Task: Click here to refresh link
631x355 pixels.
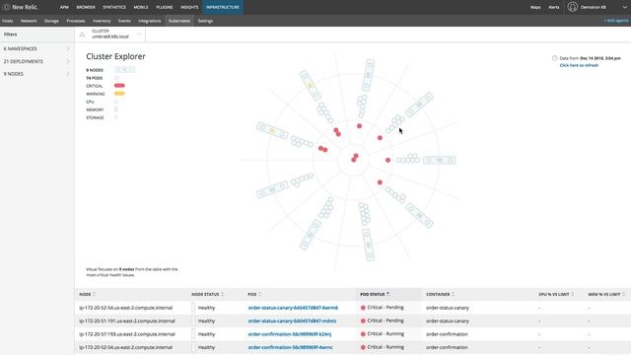Action: coord(579,65)
